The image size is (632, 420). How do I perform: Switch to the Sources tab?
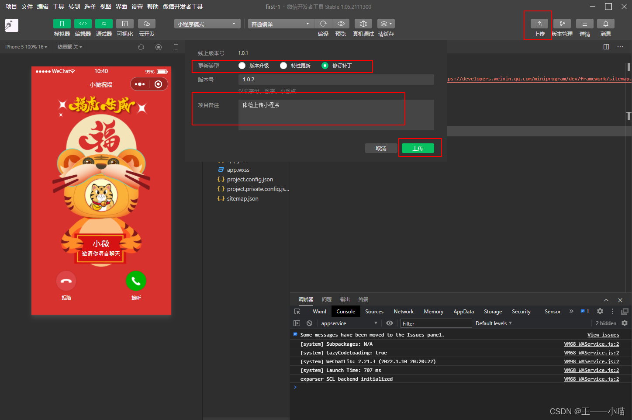pos(374,312)
